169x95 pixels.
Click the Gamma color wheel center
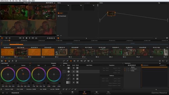click(23, 74)
